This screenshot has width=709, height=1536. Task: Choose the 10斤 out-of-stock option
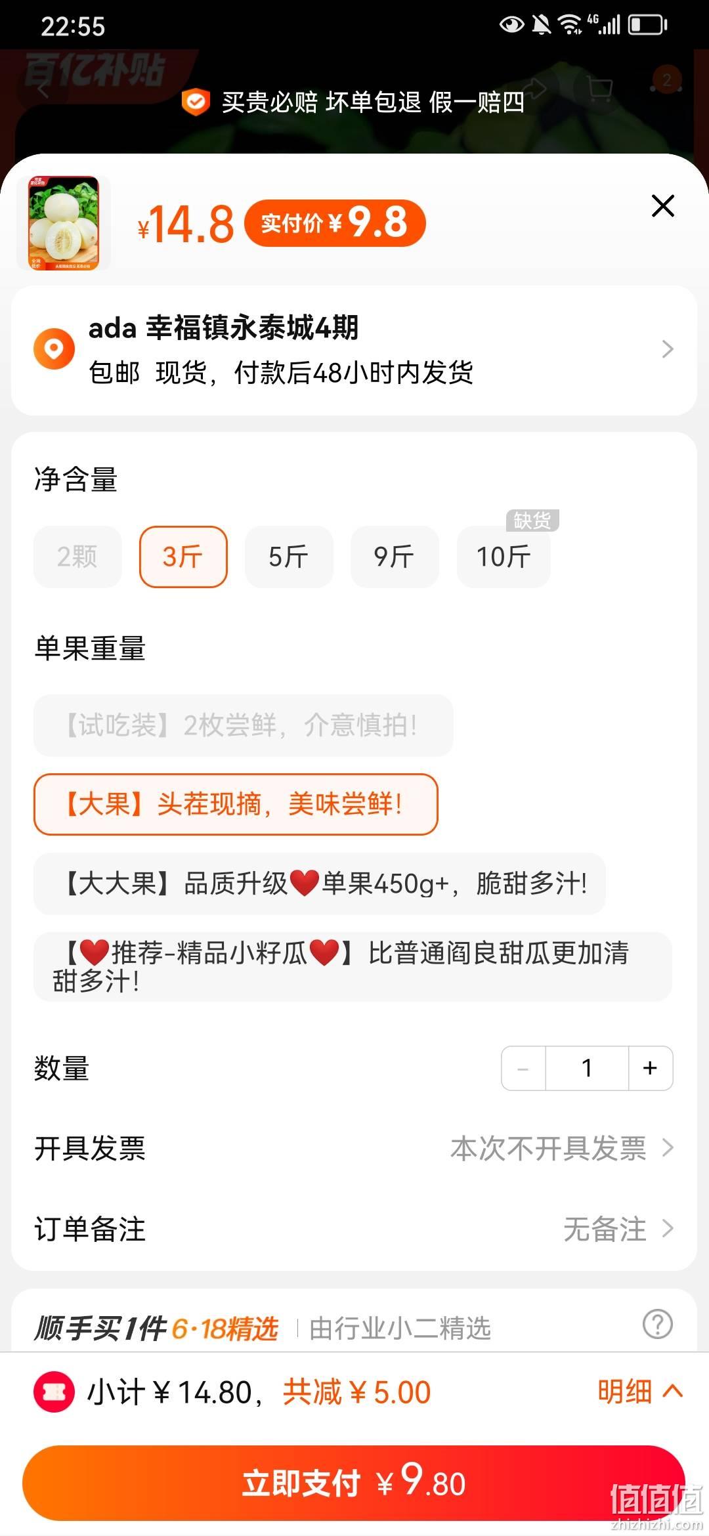504,557
